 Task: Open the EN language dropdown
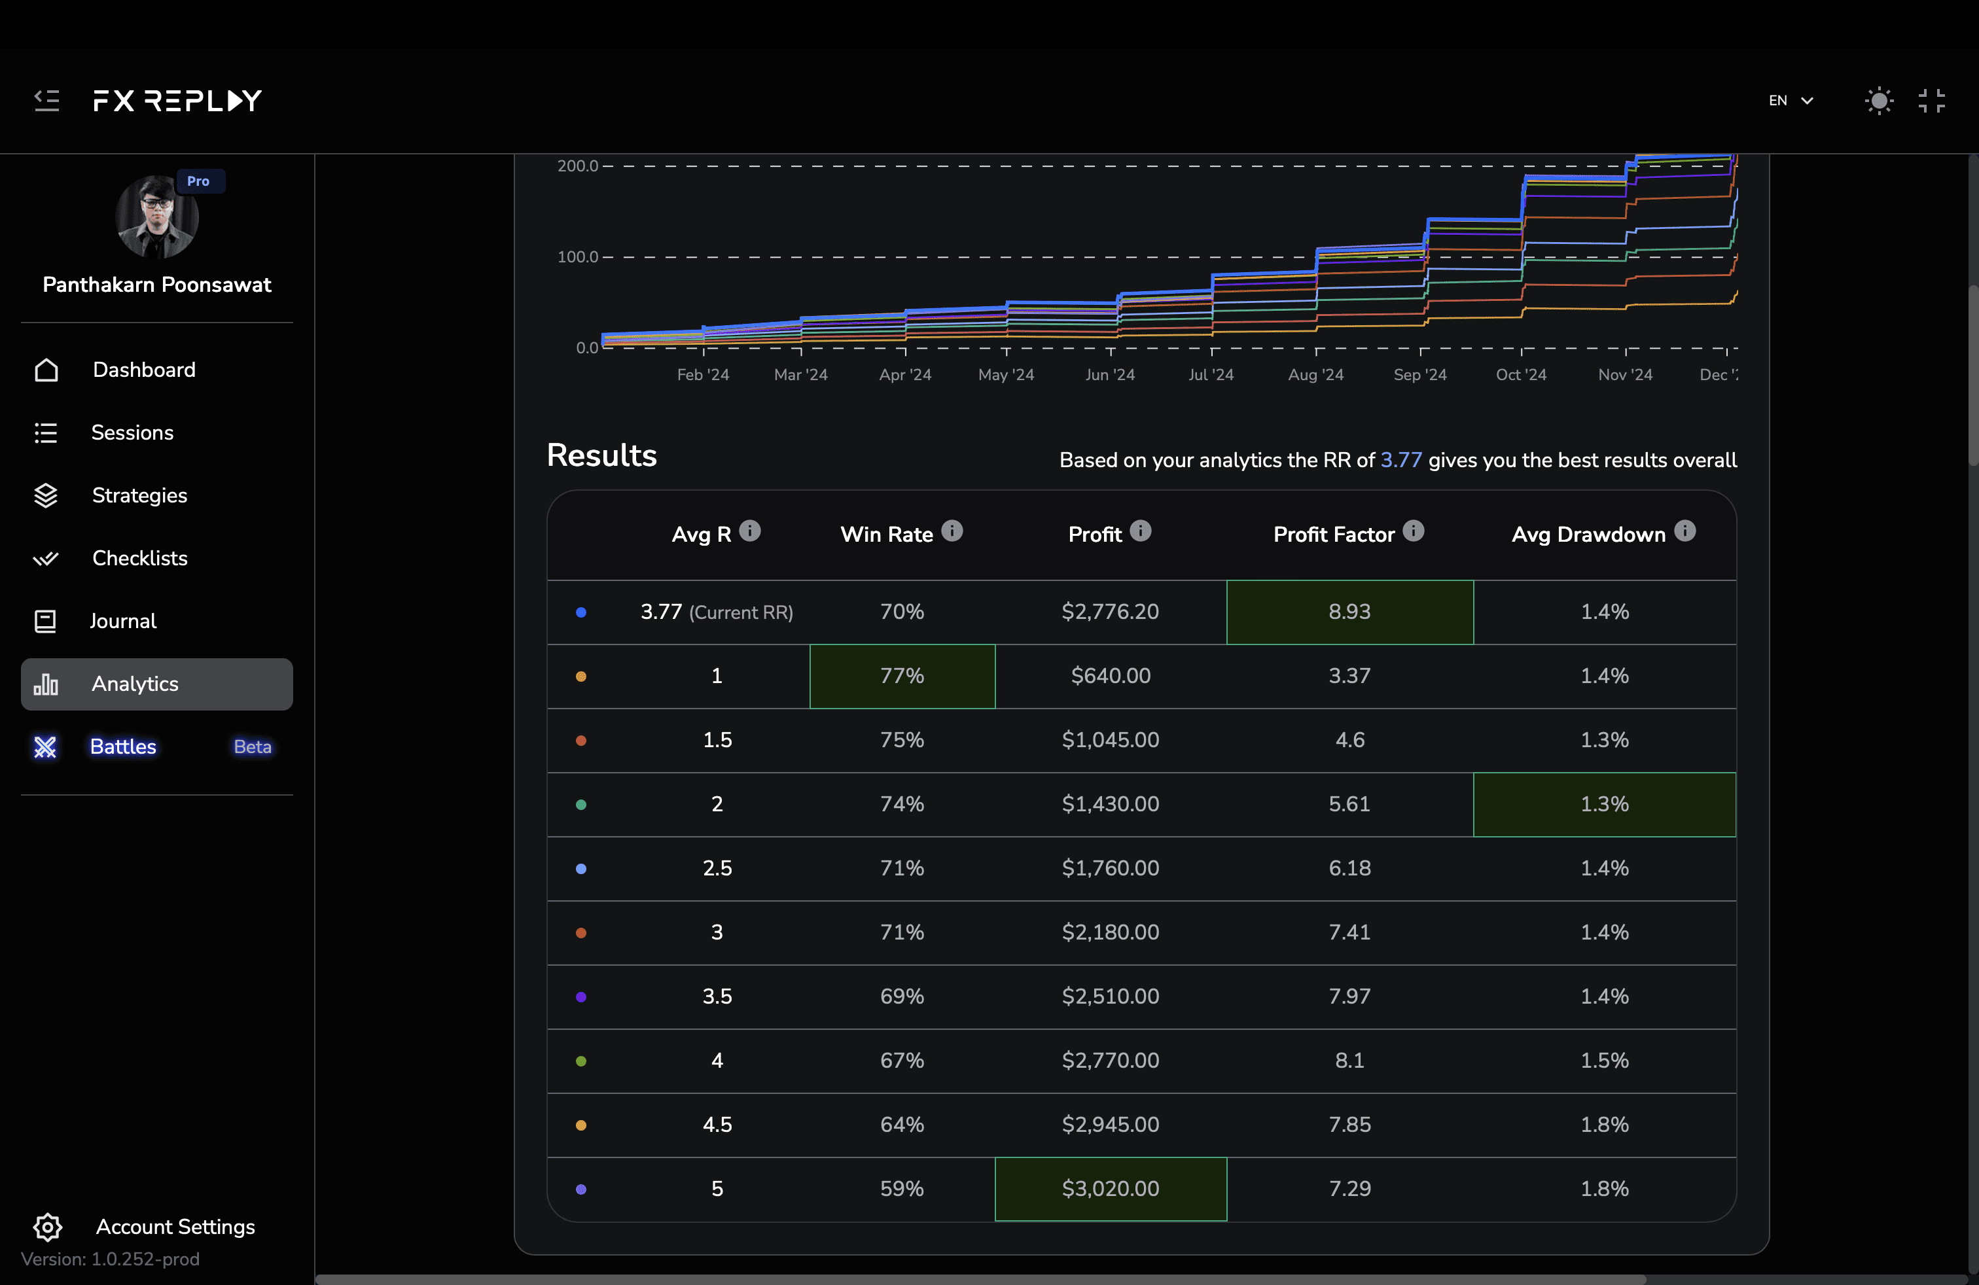[x=1791, y=101]
